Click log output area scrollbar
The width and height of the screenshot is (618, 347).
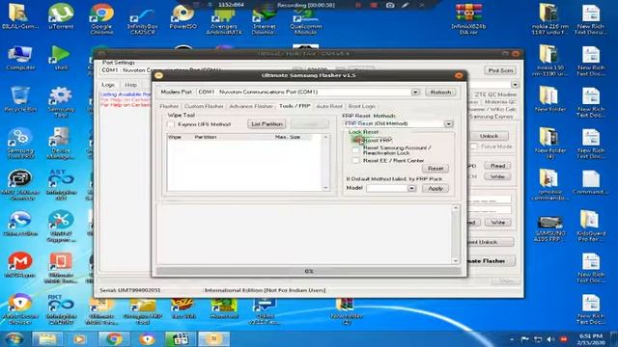[x=456, y=234]
